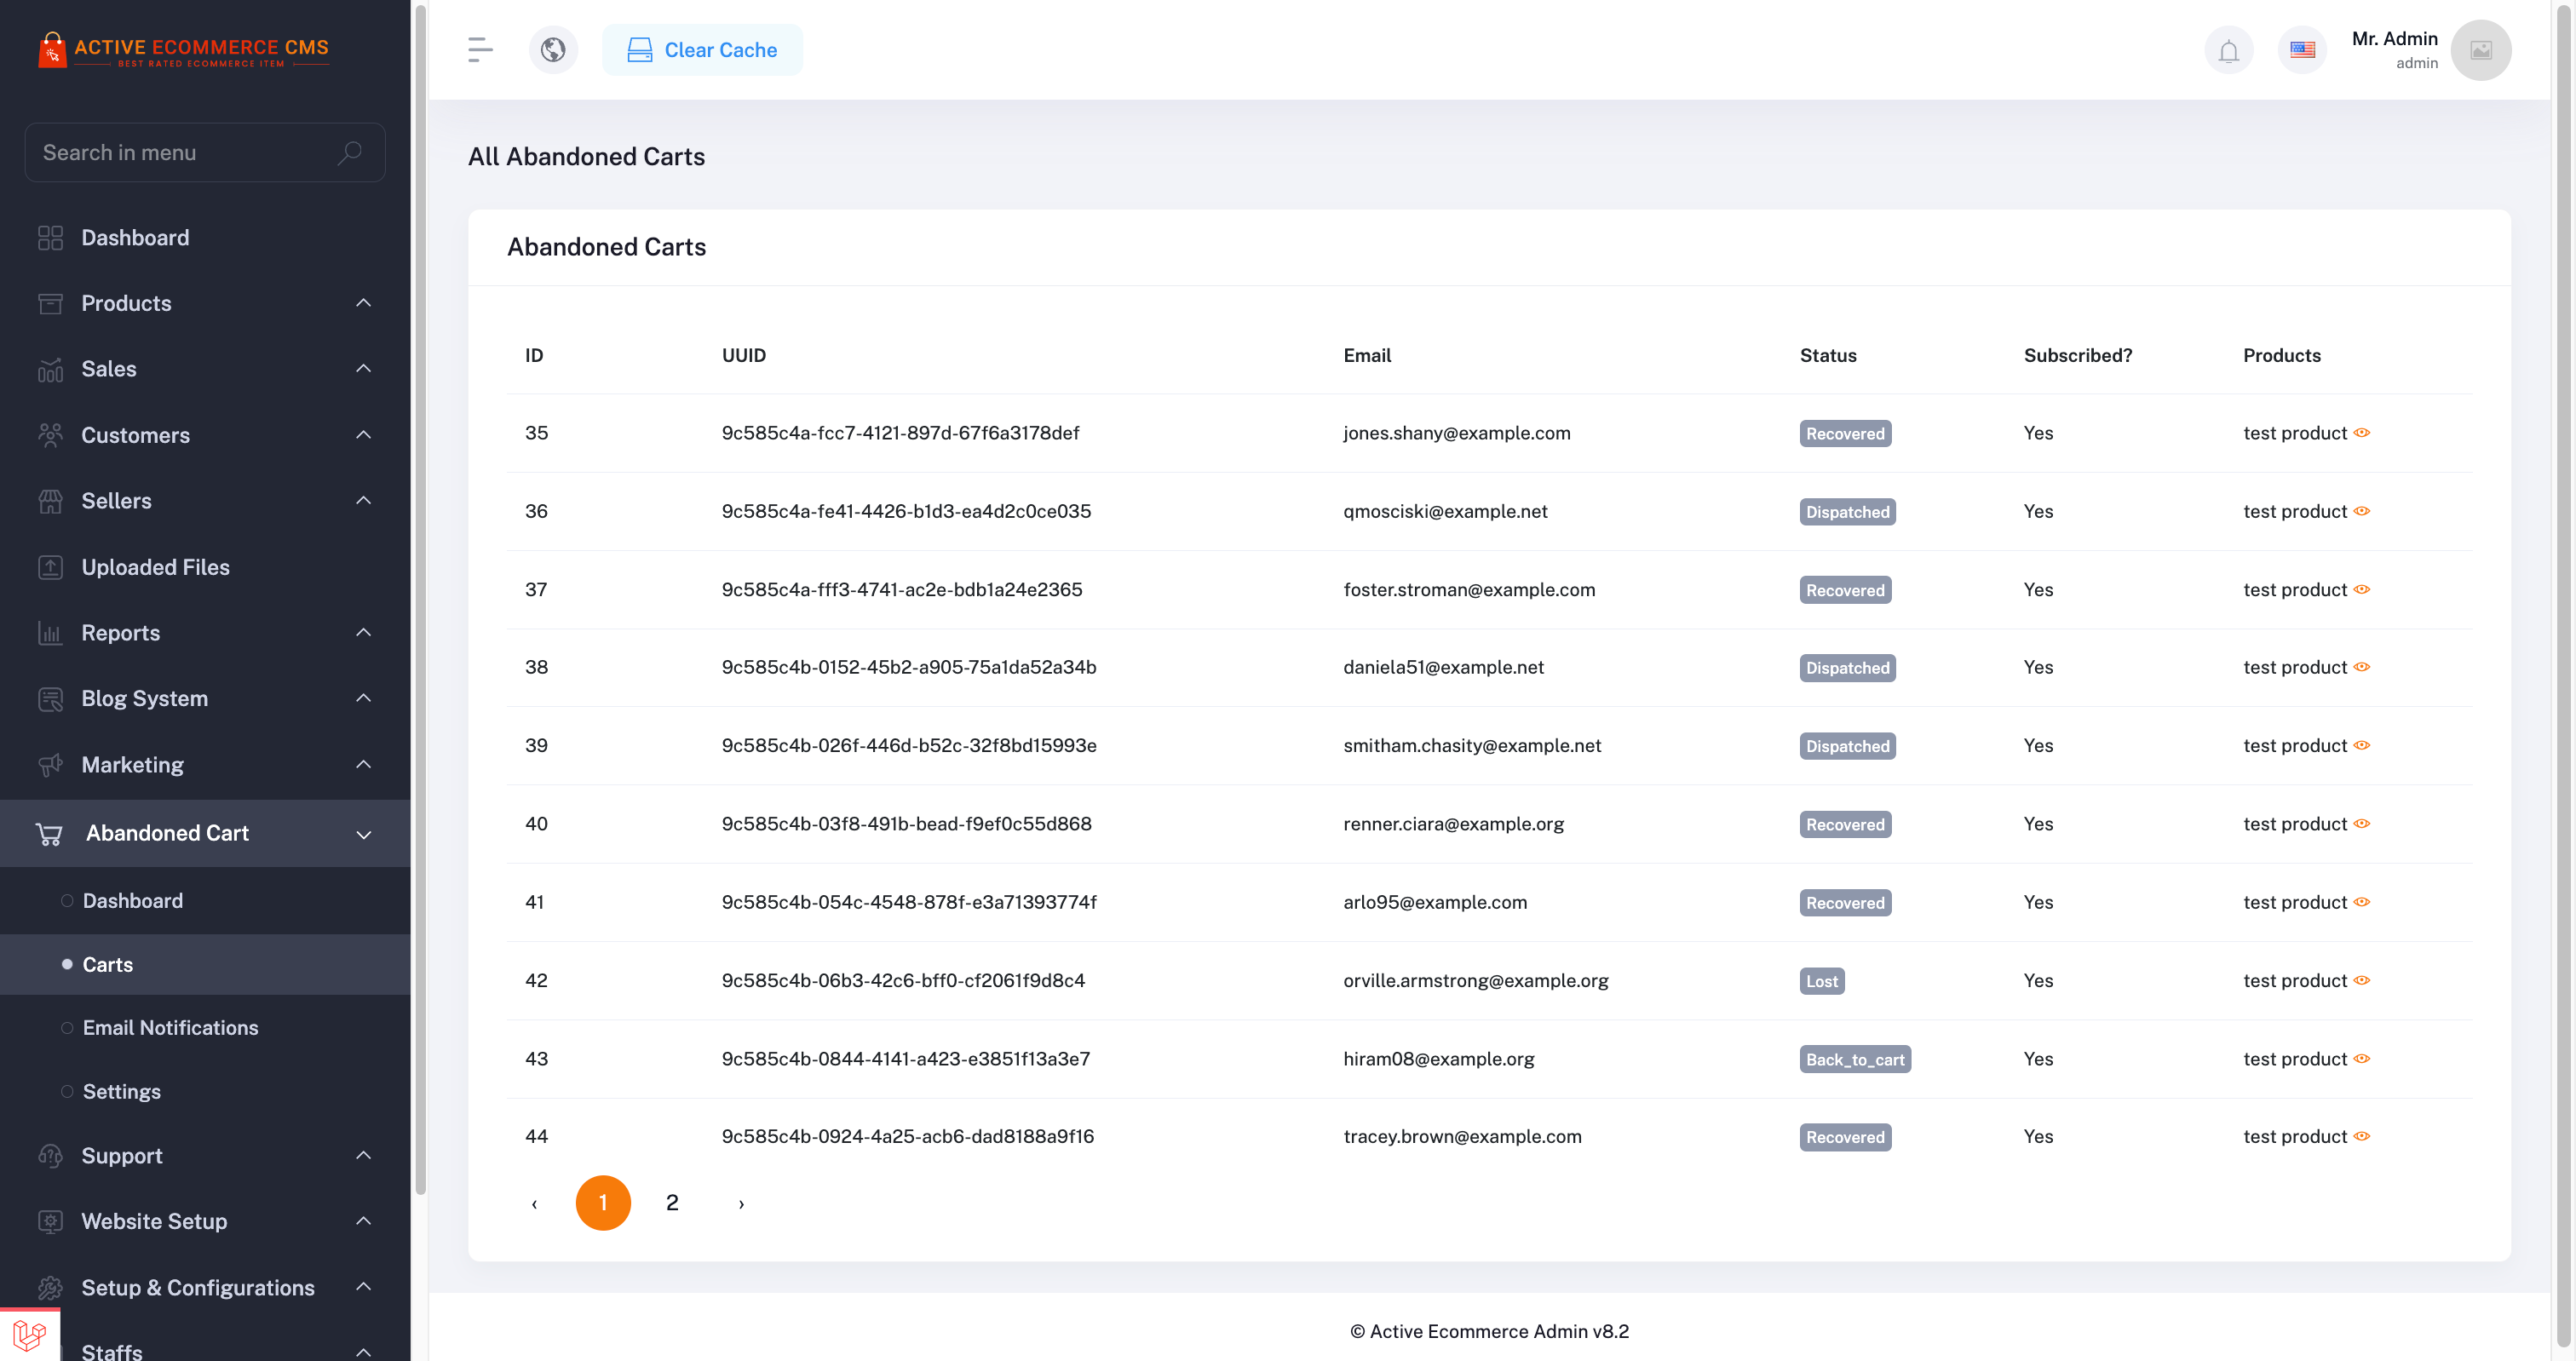This screenshot has width=2576, height=1361.
Task: Click the view icon for row 42 product
Action: (2363, 981)
